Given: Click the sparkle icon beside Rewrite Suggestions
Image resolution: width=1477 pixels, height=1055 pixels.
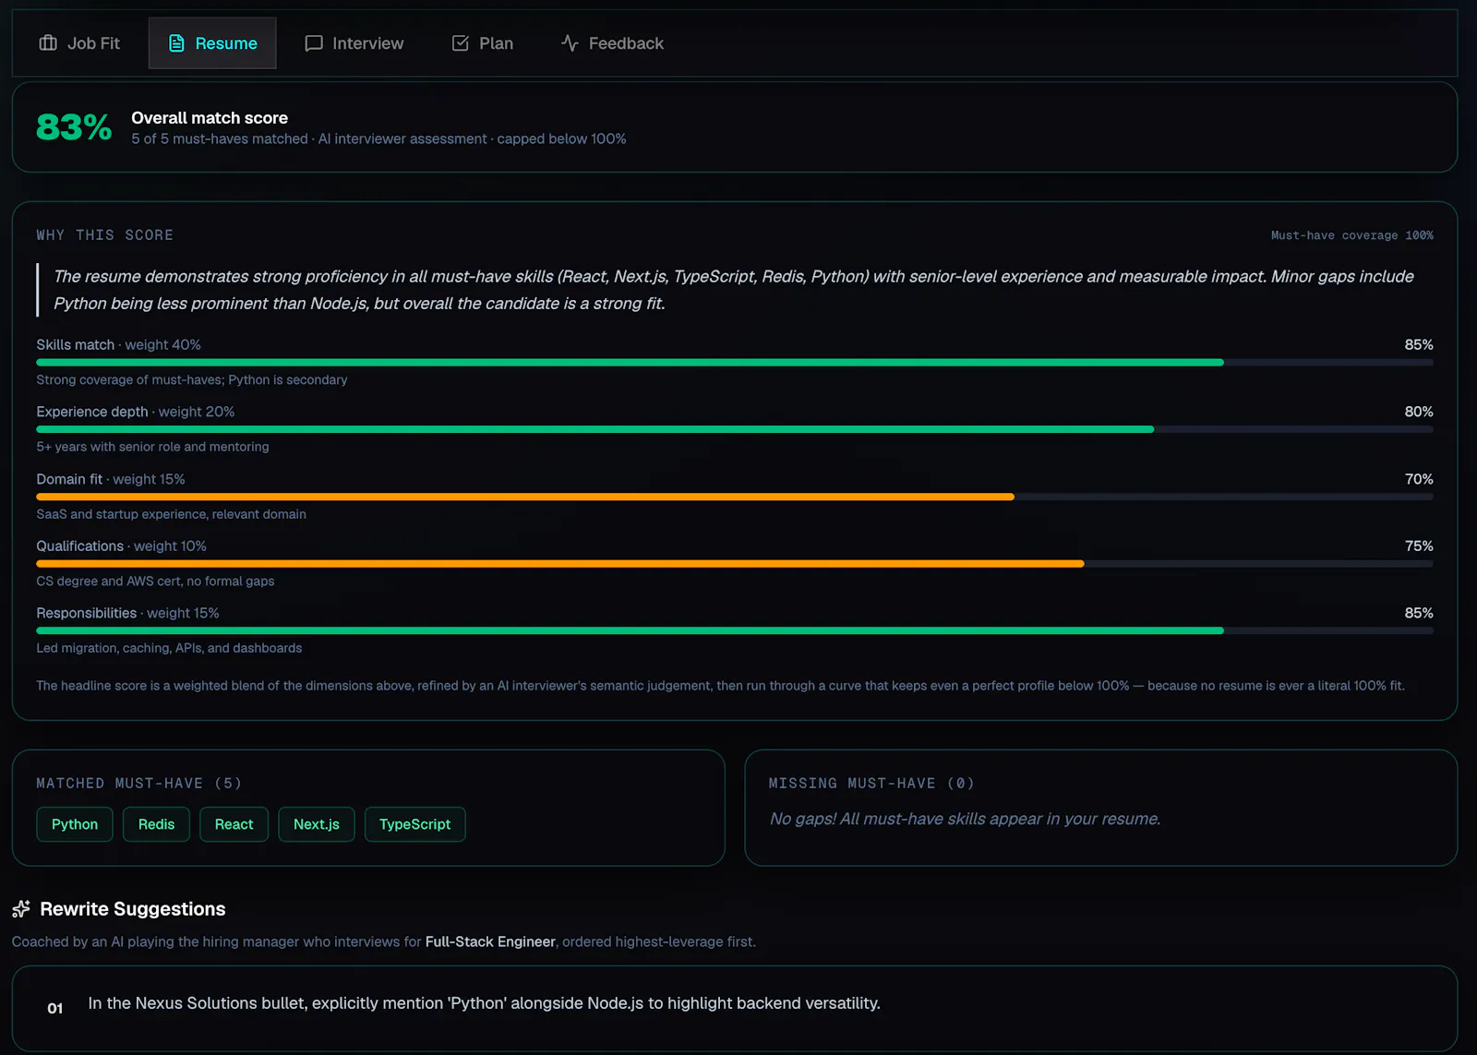Looking at the screenshot, I should tap(21, 909).
